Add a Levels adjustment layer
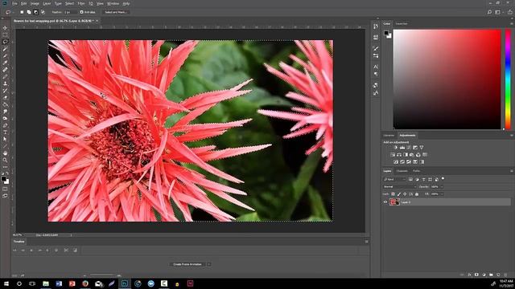Image resolution: width=515 pixels, height=289 pixels. tap(402, 148)
